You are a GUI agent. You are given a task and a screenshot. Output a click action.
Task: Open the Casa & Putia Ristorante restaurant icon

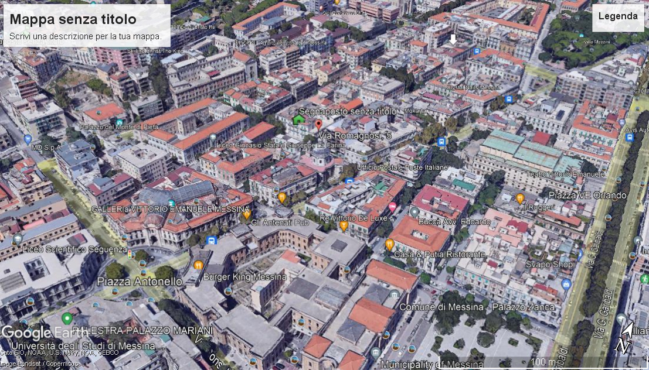pos(389,245)
